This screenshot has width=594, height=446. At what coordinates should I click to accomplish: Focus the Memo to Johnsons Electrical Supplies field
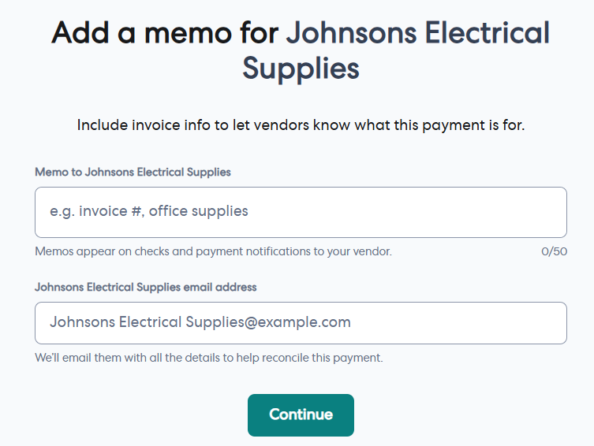coord(301,212)
